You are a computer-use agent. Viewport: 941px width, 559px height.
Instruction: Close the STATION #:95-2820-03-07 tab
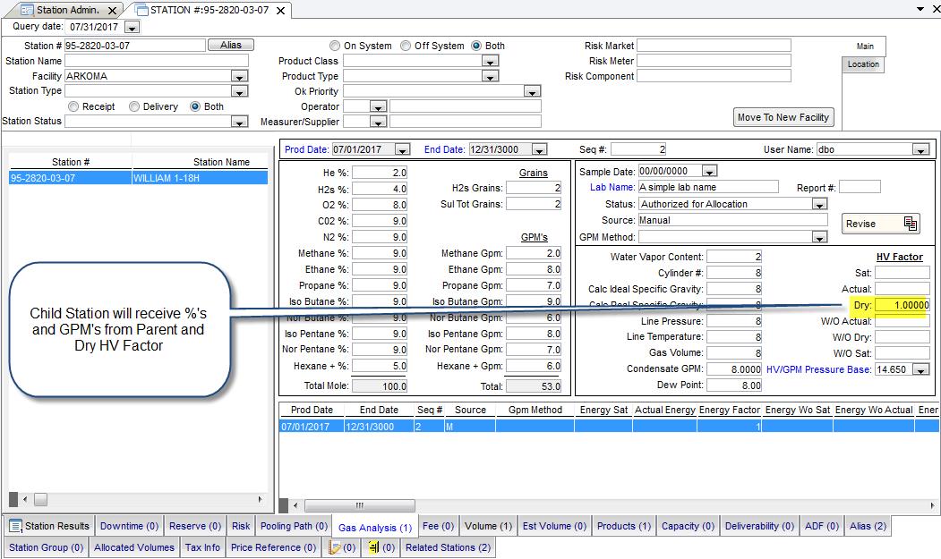click(x=280, y=11)
